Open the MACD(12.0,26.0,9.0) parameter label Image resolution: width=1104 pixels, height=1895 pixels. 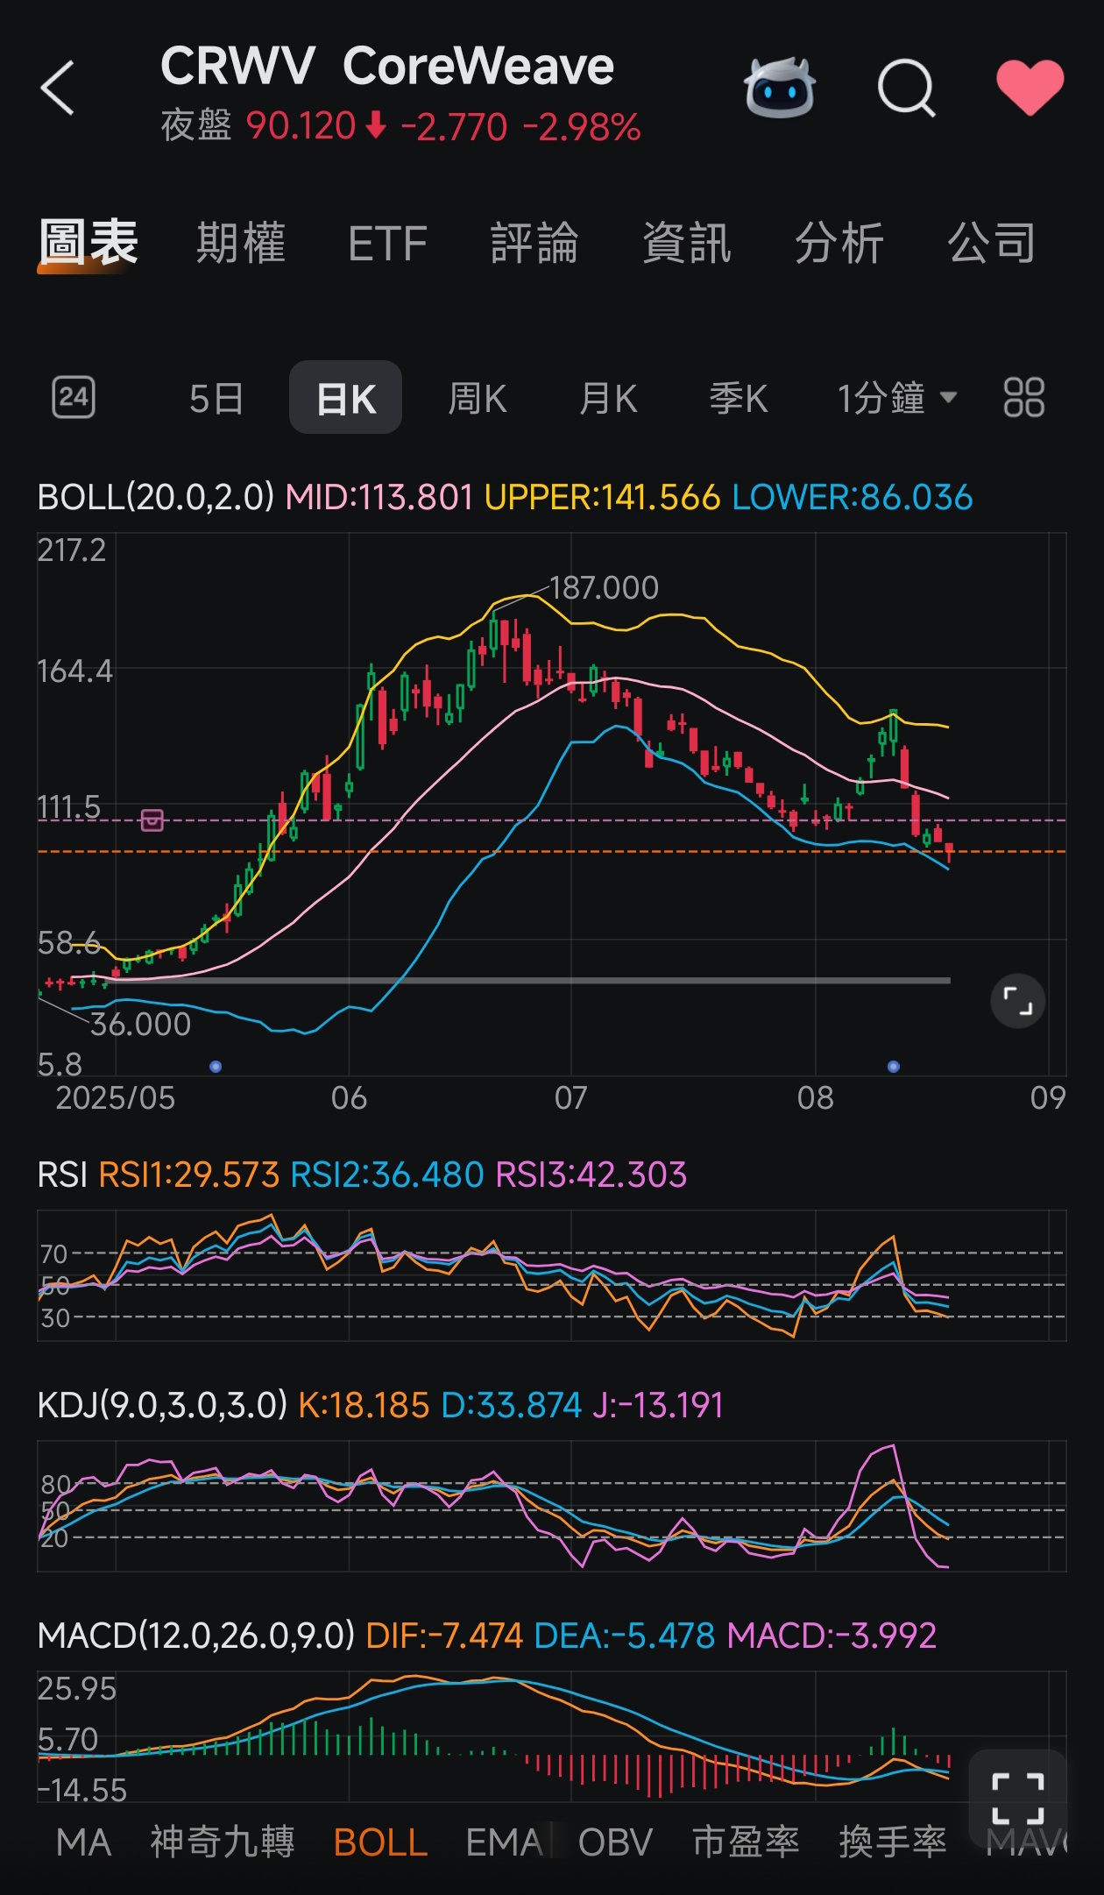[195, 1636]
